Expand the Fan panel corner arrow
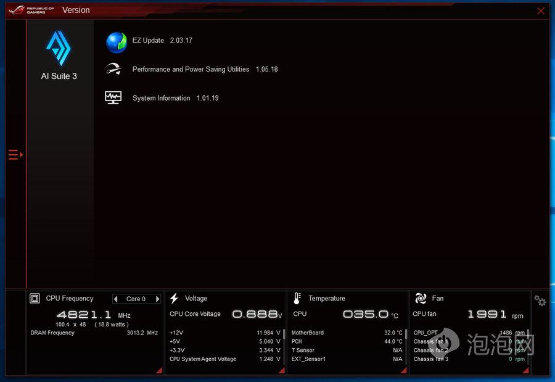The image size is (555, 382). 525,370
